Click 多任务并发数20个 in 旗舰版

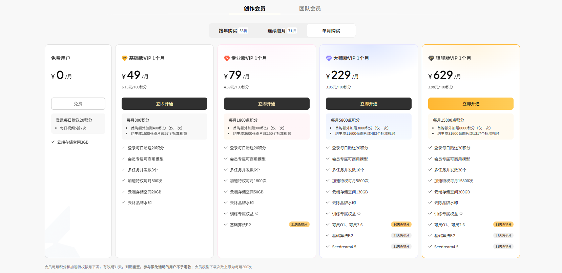pos(451,170)
